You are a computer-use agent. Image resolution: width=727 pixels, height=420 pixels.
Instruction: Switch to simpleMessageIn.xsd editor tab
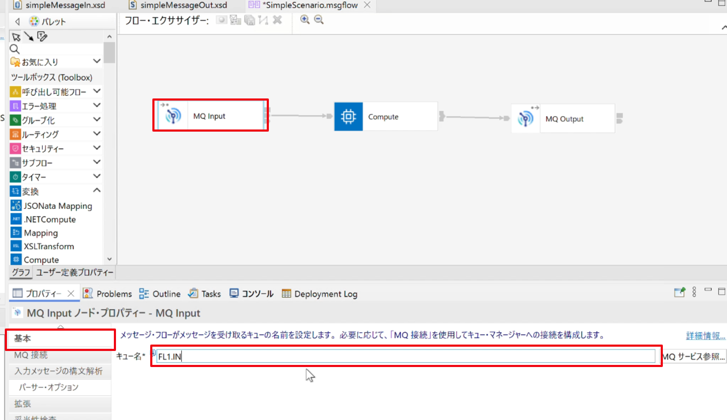pos(59,5)
